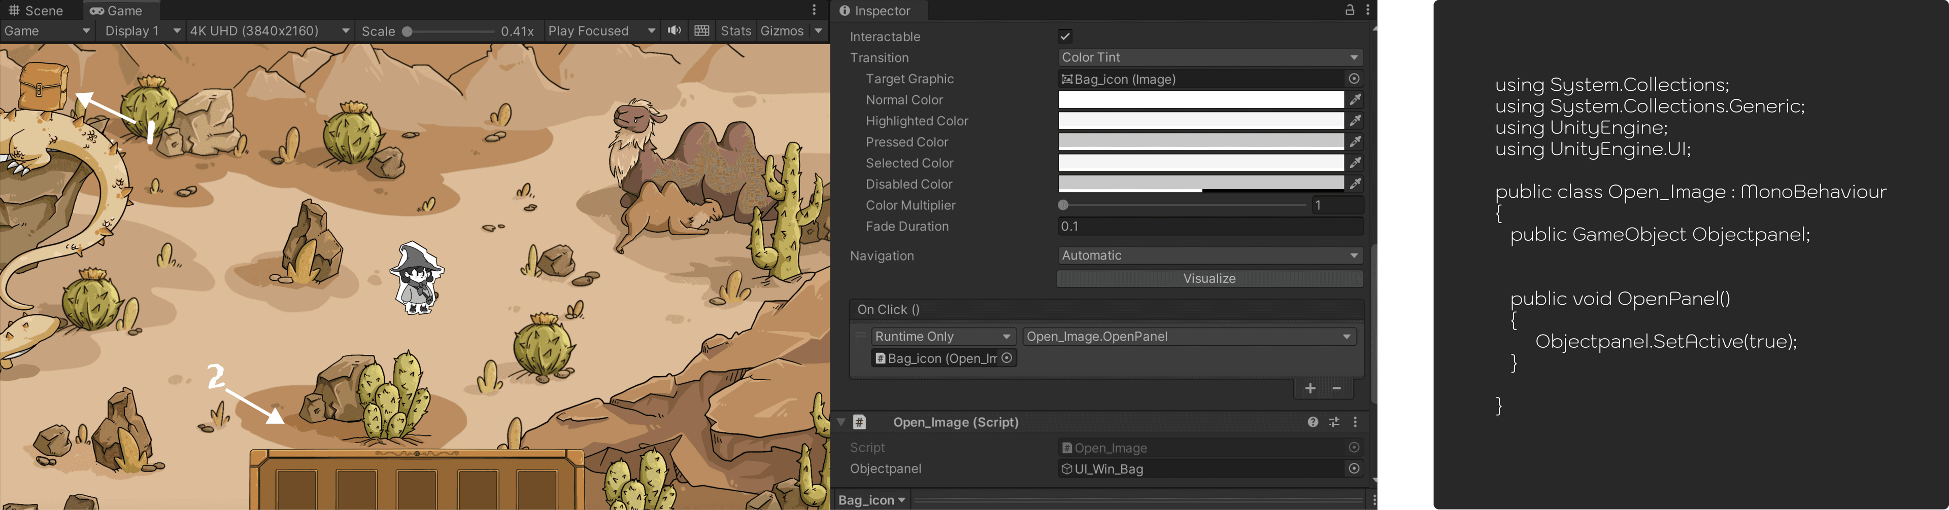
Task: Open Open_Image component presets icon
Action: pos(1334,422)
